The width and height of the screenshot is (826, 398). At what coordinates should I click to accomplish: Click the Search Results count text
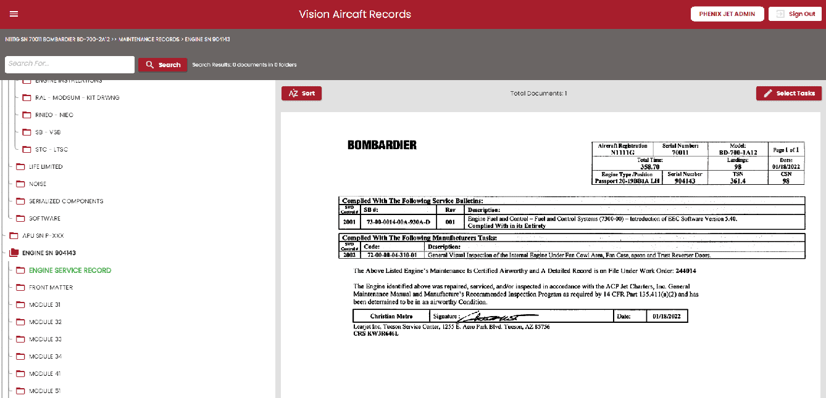point(244,65)
